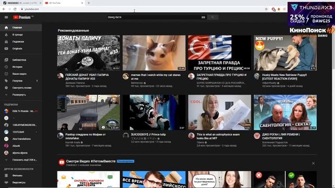
Task: Dismiss the #ЛетомВместе section with X
Action: [x=313, y=163]
